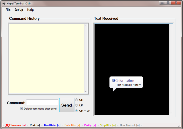This screenshot has height=129, width=183.
Task: Click the Flow Control: [~] status entry
Action: pos(129,125)
